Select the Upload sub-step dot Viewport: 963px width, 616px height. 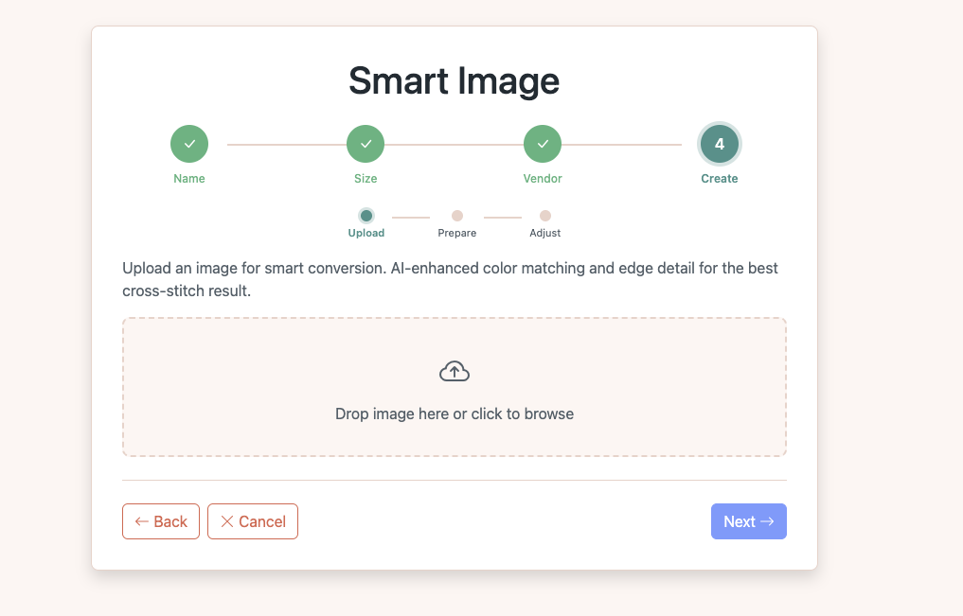(366, 216)
